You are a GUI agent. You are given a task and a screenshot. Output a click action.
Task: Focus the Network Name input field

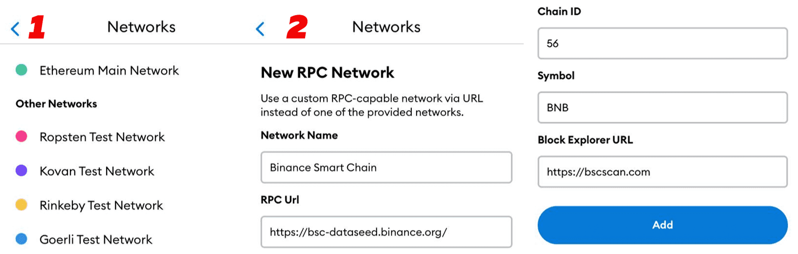pyautogui.click(x=386, y=167)
